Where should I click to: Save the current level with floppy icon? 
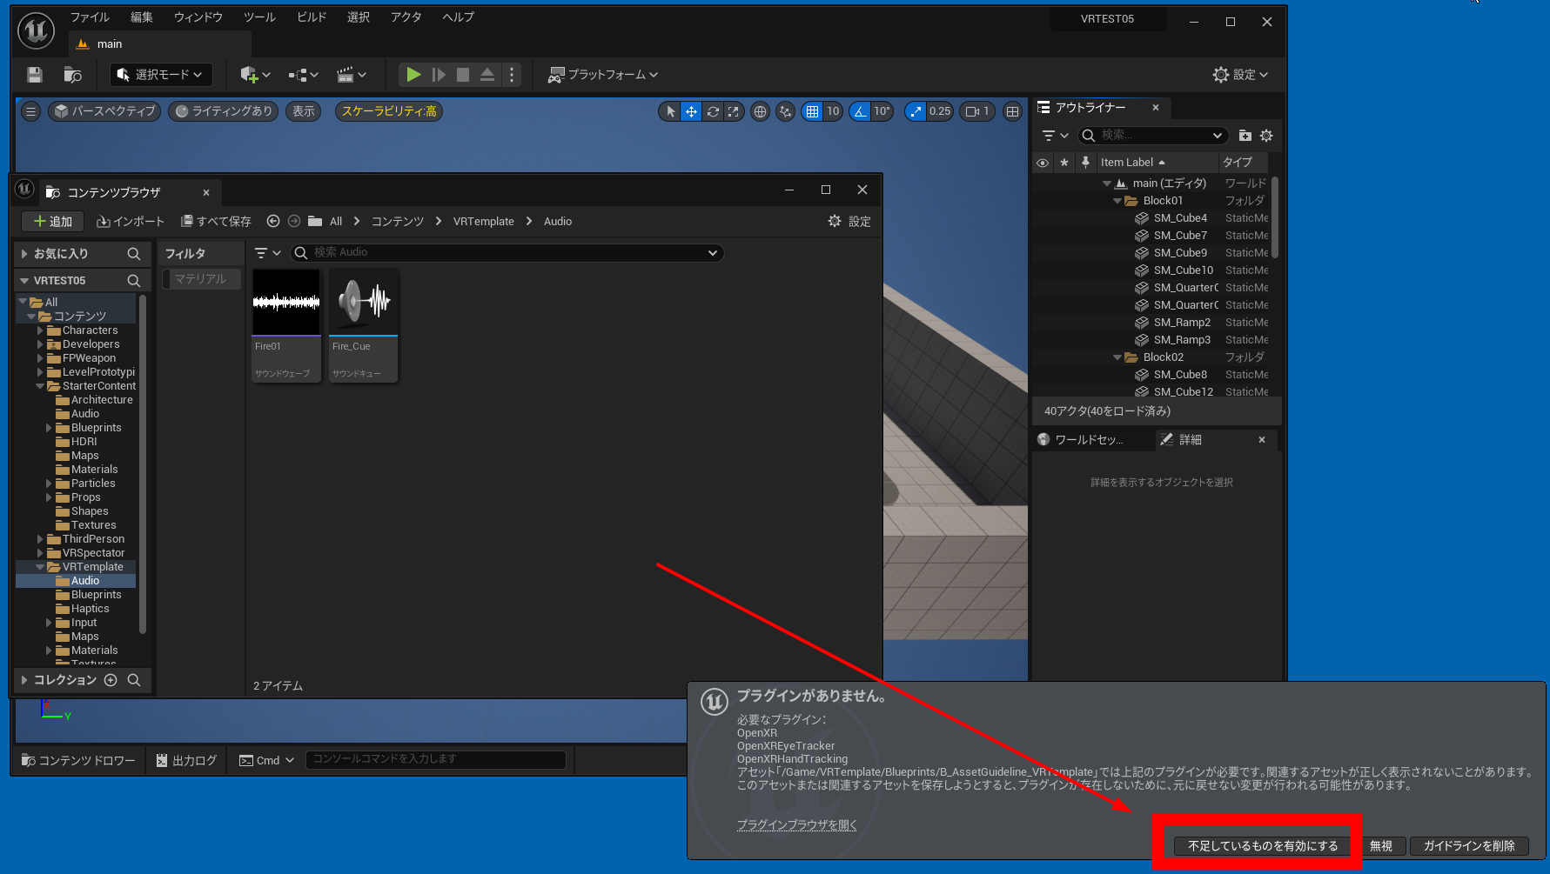pos(35,75)
